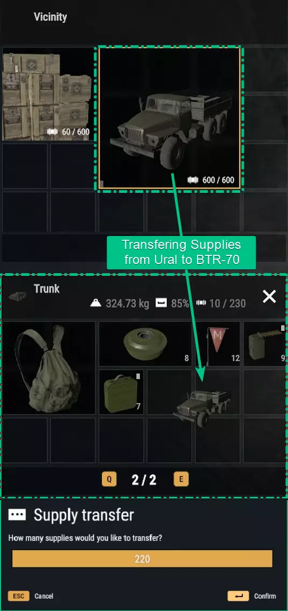Click the Trunk vehicle icon in header
This screenshot has height=611, width=288.
tap(18, 296)
